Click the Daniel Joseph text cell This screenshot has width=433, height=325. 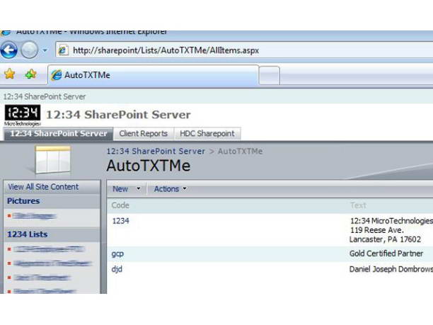point(391,269)
